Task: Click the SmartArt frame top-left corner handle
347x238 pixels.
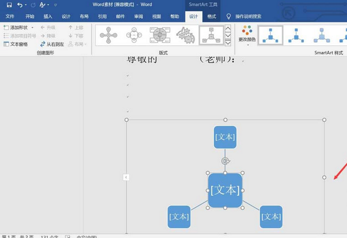Action: 126,120
